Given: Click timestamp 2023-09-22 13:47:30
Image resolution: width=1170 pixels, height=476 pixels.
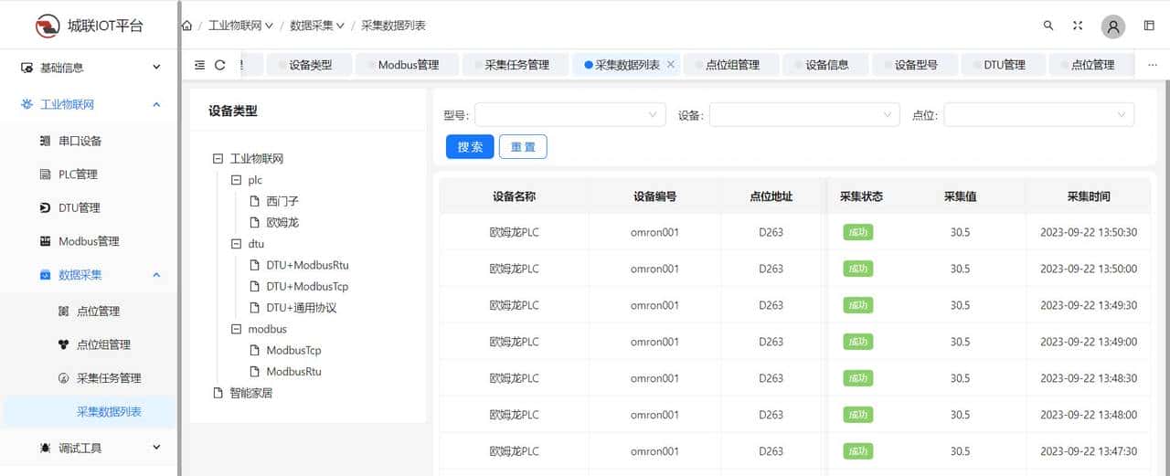Looking at the screenshot, I should [1089, 451].
